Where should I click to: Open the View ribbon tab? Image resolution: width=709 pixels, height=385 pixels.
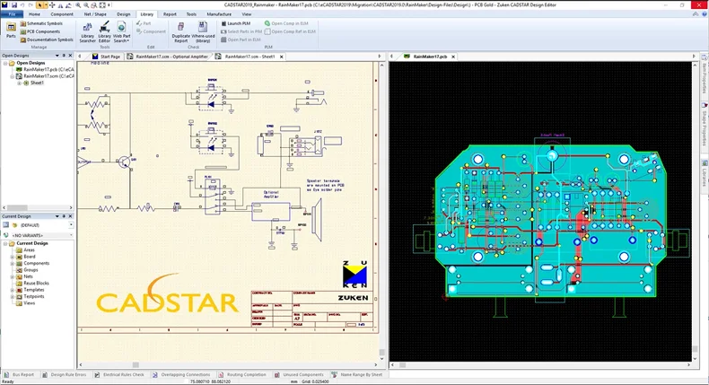[247, 14]
